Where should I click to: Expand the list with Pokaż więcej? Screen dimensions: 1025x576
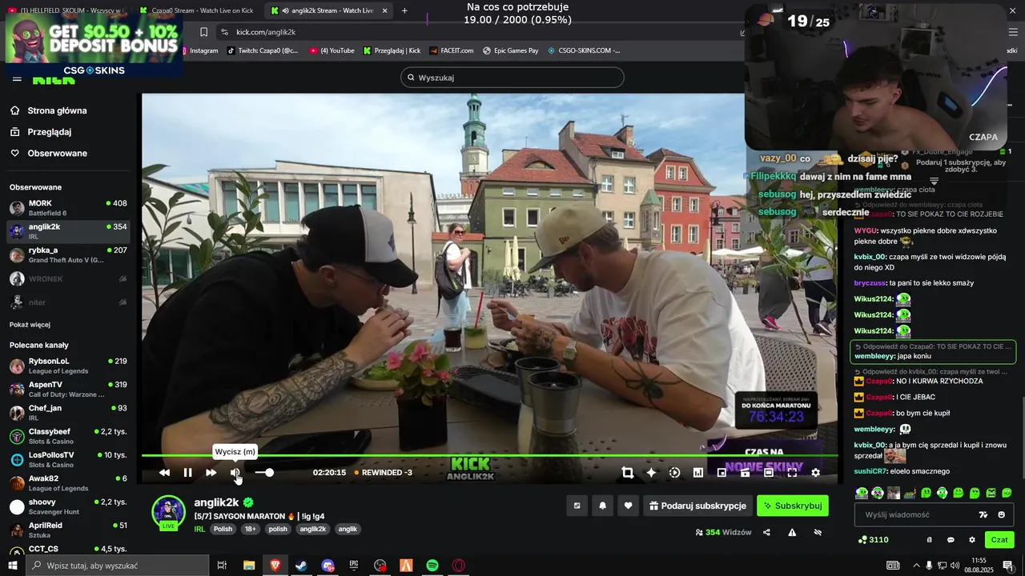point(30,325)
